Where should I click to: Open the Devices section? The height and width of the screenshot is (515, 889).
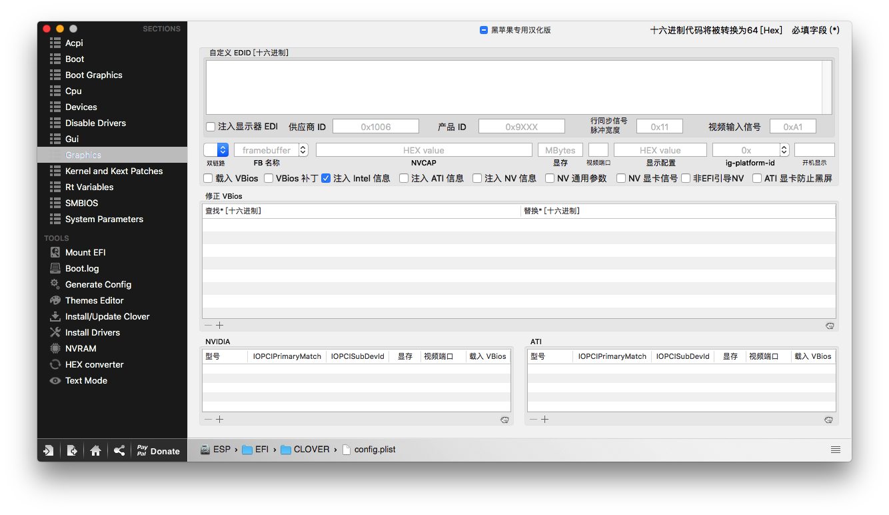81,107
